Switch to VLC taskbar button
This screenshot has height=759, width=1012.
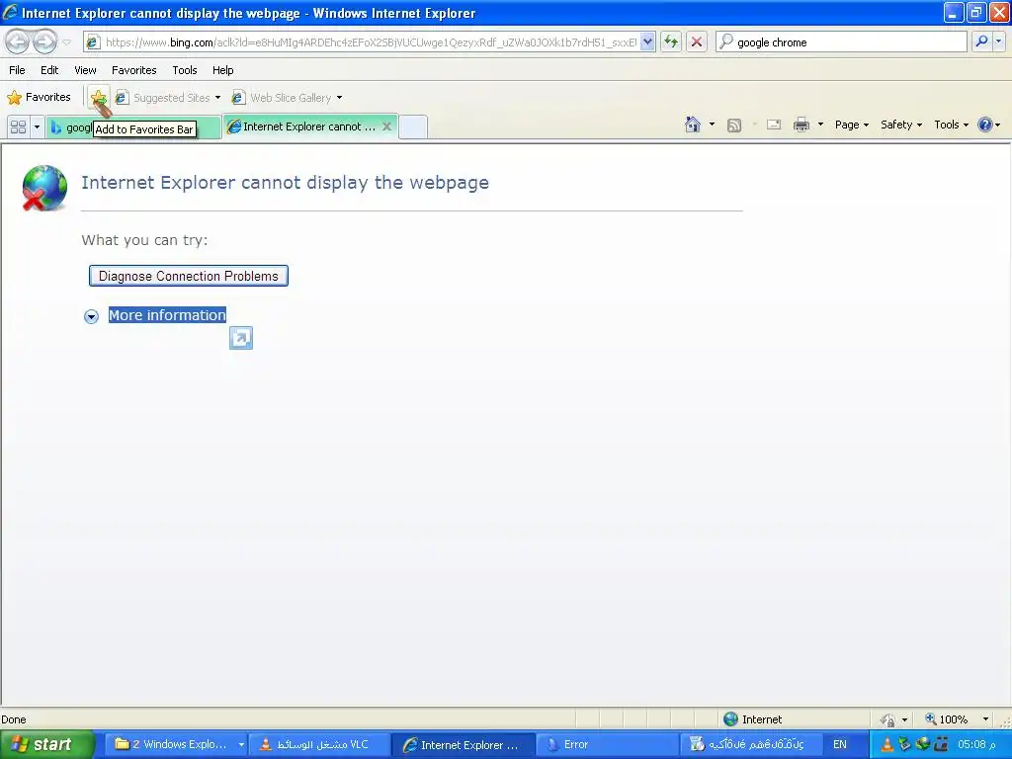click(319, 744)
